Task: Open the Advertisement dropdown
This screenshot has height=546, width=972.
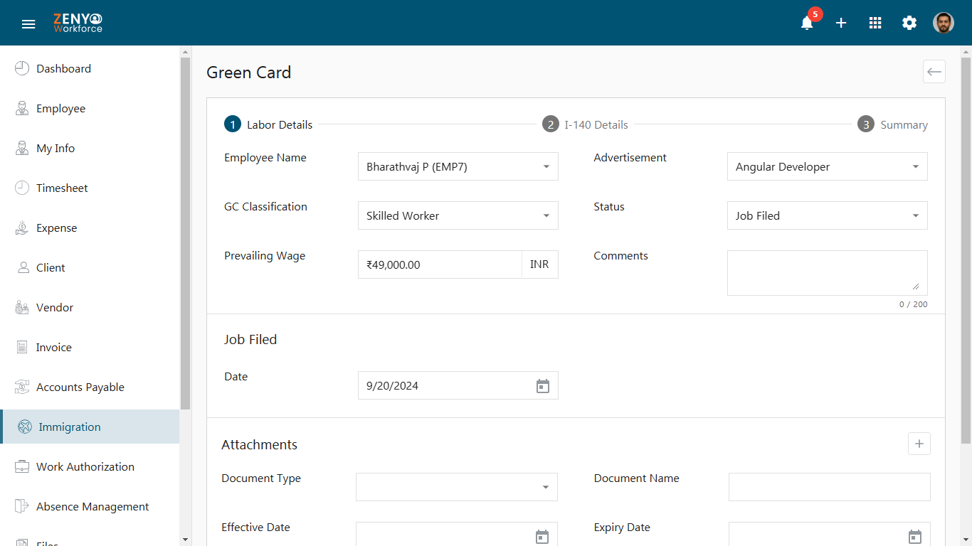Action: [x=827, y=167]
